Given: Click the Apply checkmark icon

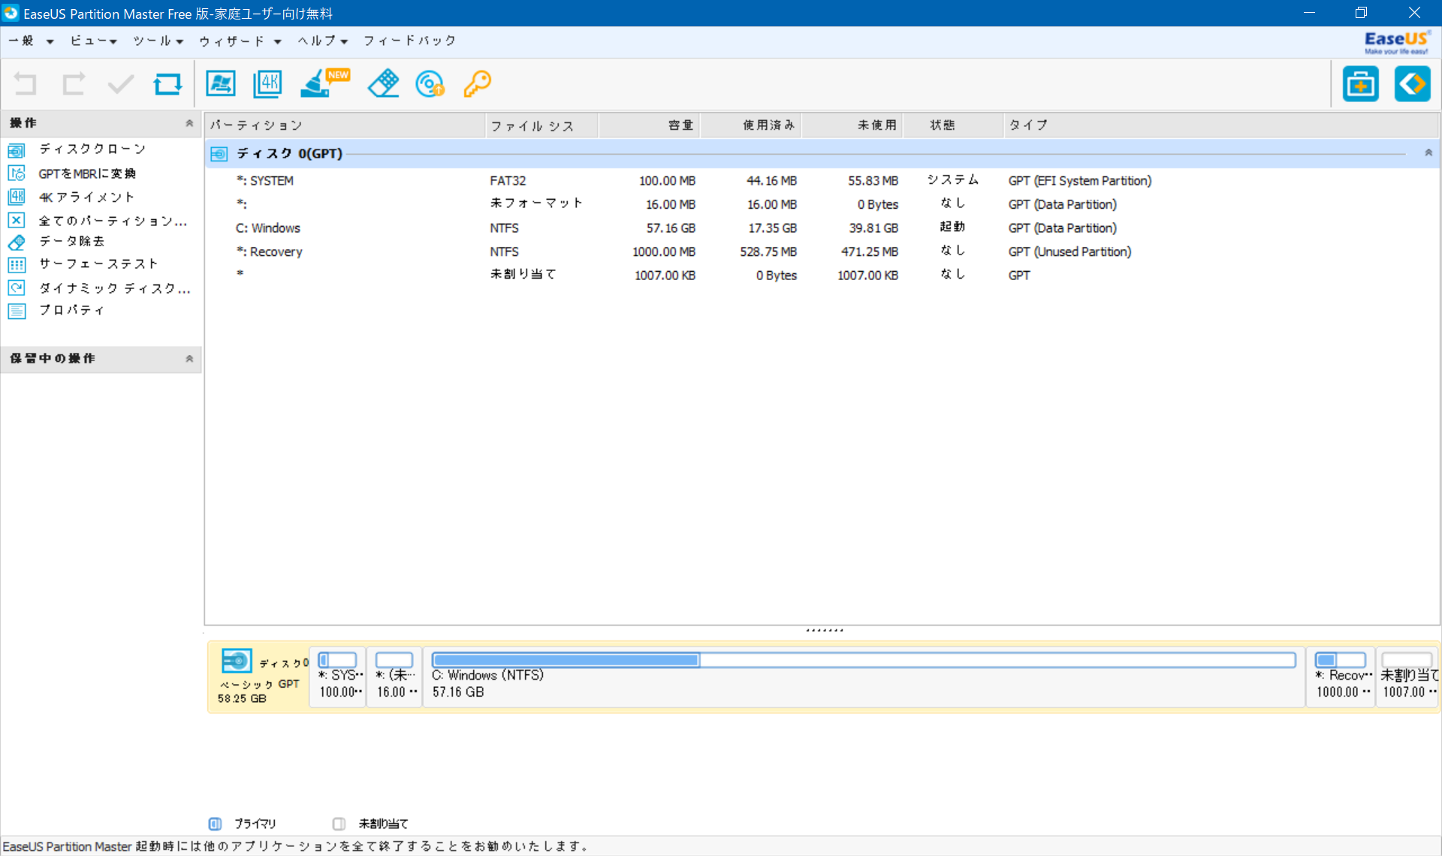Looking at the screenshot, I should (x=120, y=84).
